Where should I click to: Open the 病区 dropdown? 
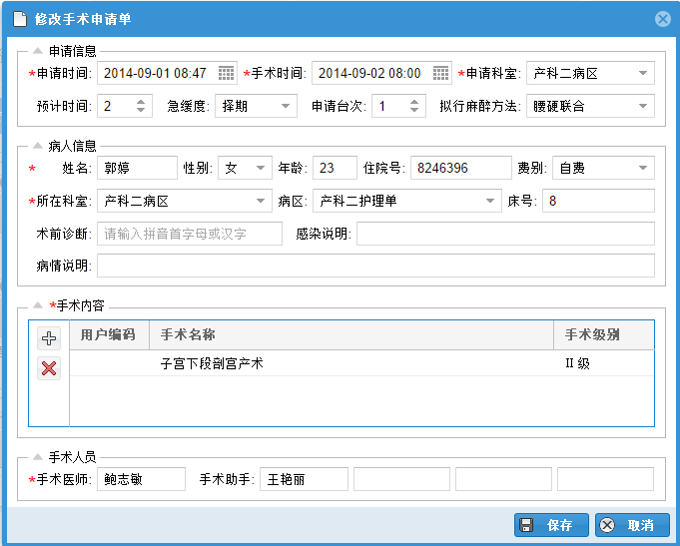tap(490, 201)
